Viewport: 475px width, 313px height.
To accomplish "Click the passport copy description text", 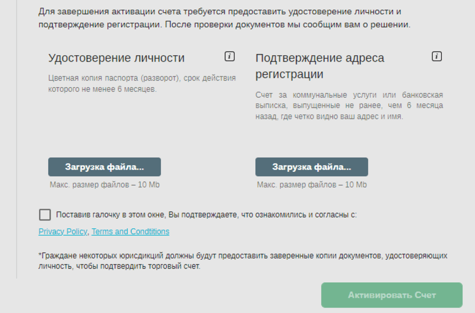I will (142, 84).
